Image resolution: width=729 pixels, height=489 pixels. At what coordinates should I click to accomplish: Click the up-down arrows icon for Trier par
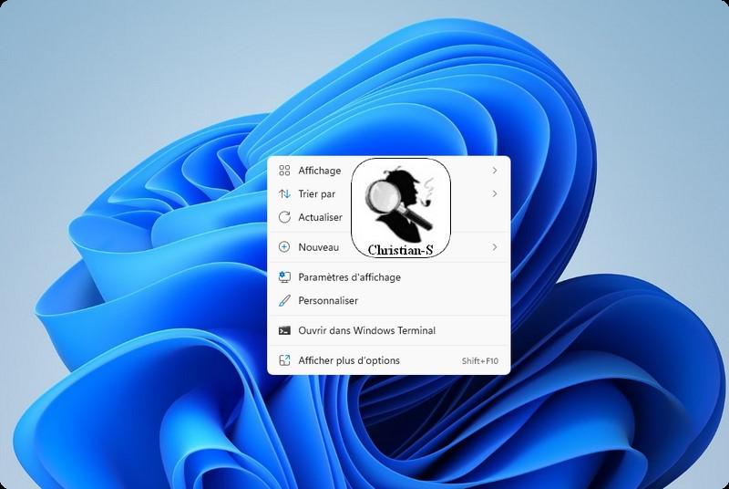284,194
